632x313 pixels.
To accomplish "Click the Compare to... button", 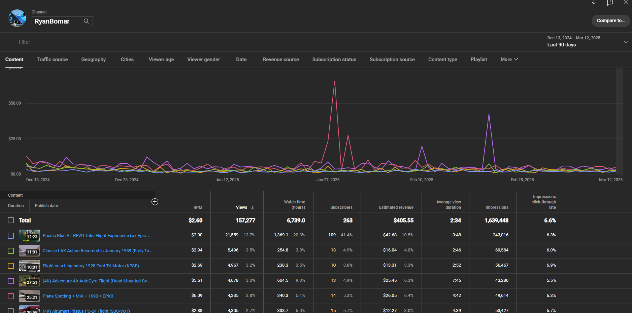I will coord(611,21).
